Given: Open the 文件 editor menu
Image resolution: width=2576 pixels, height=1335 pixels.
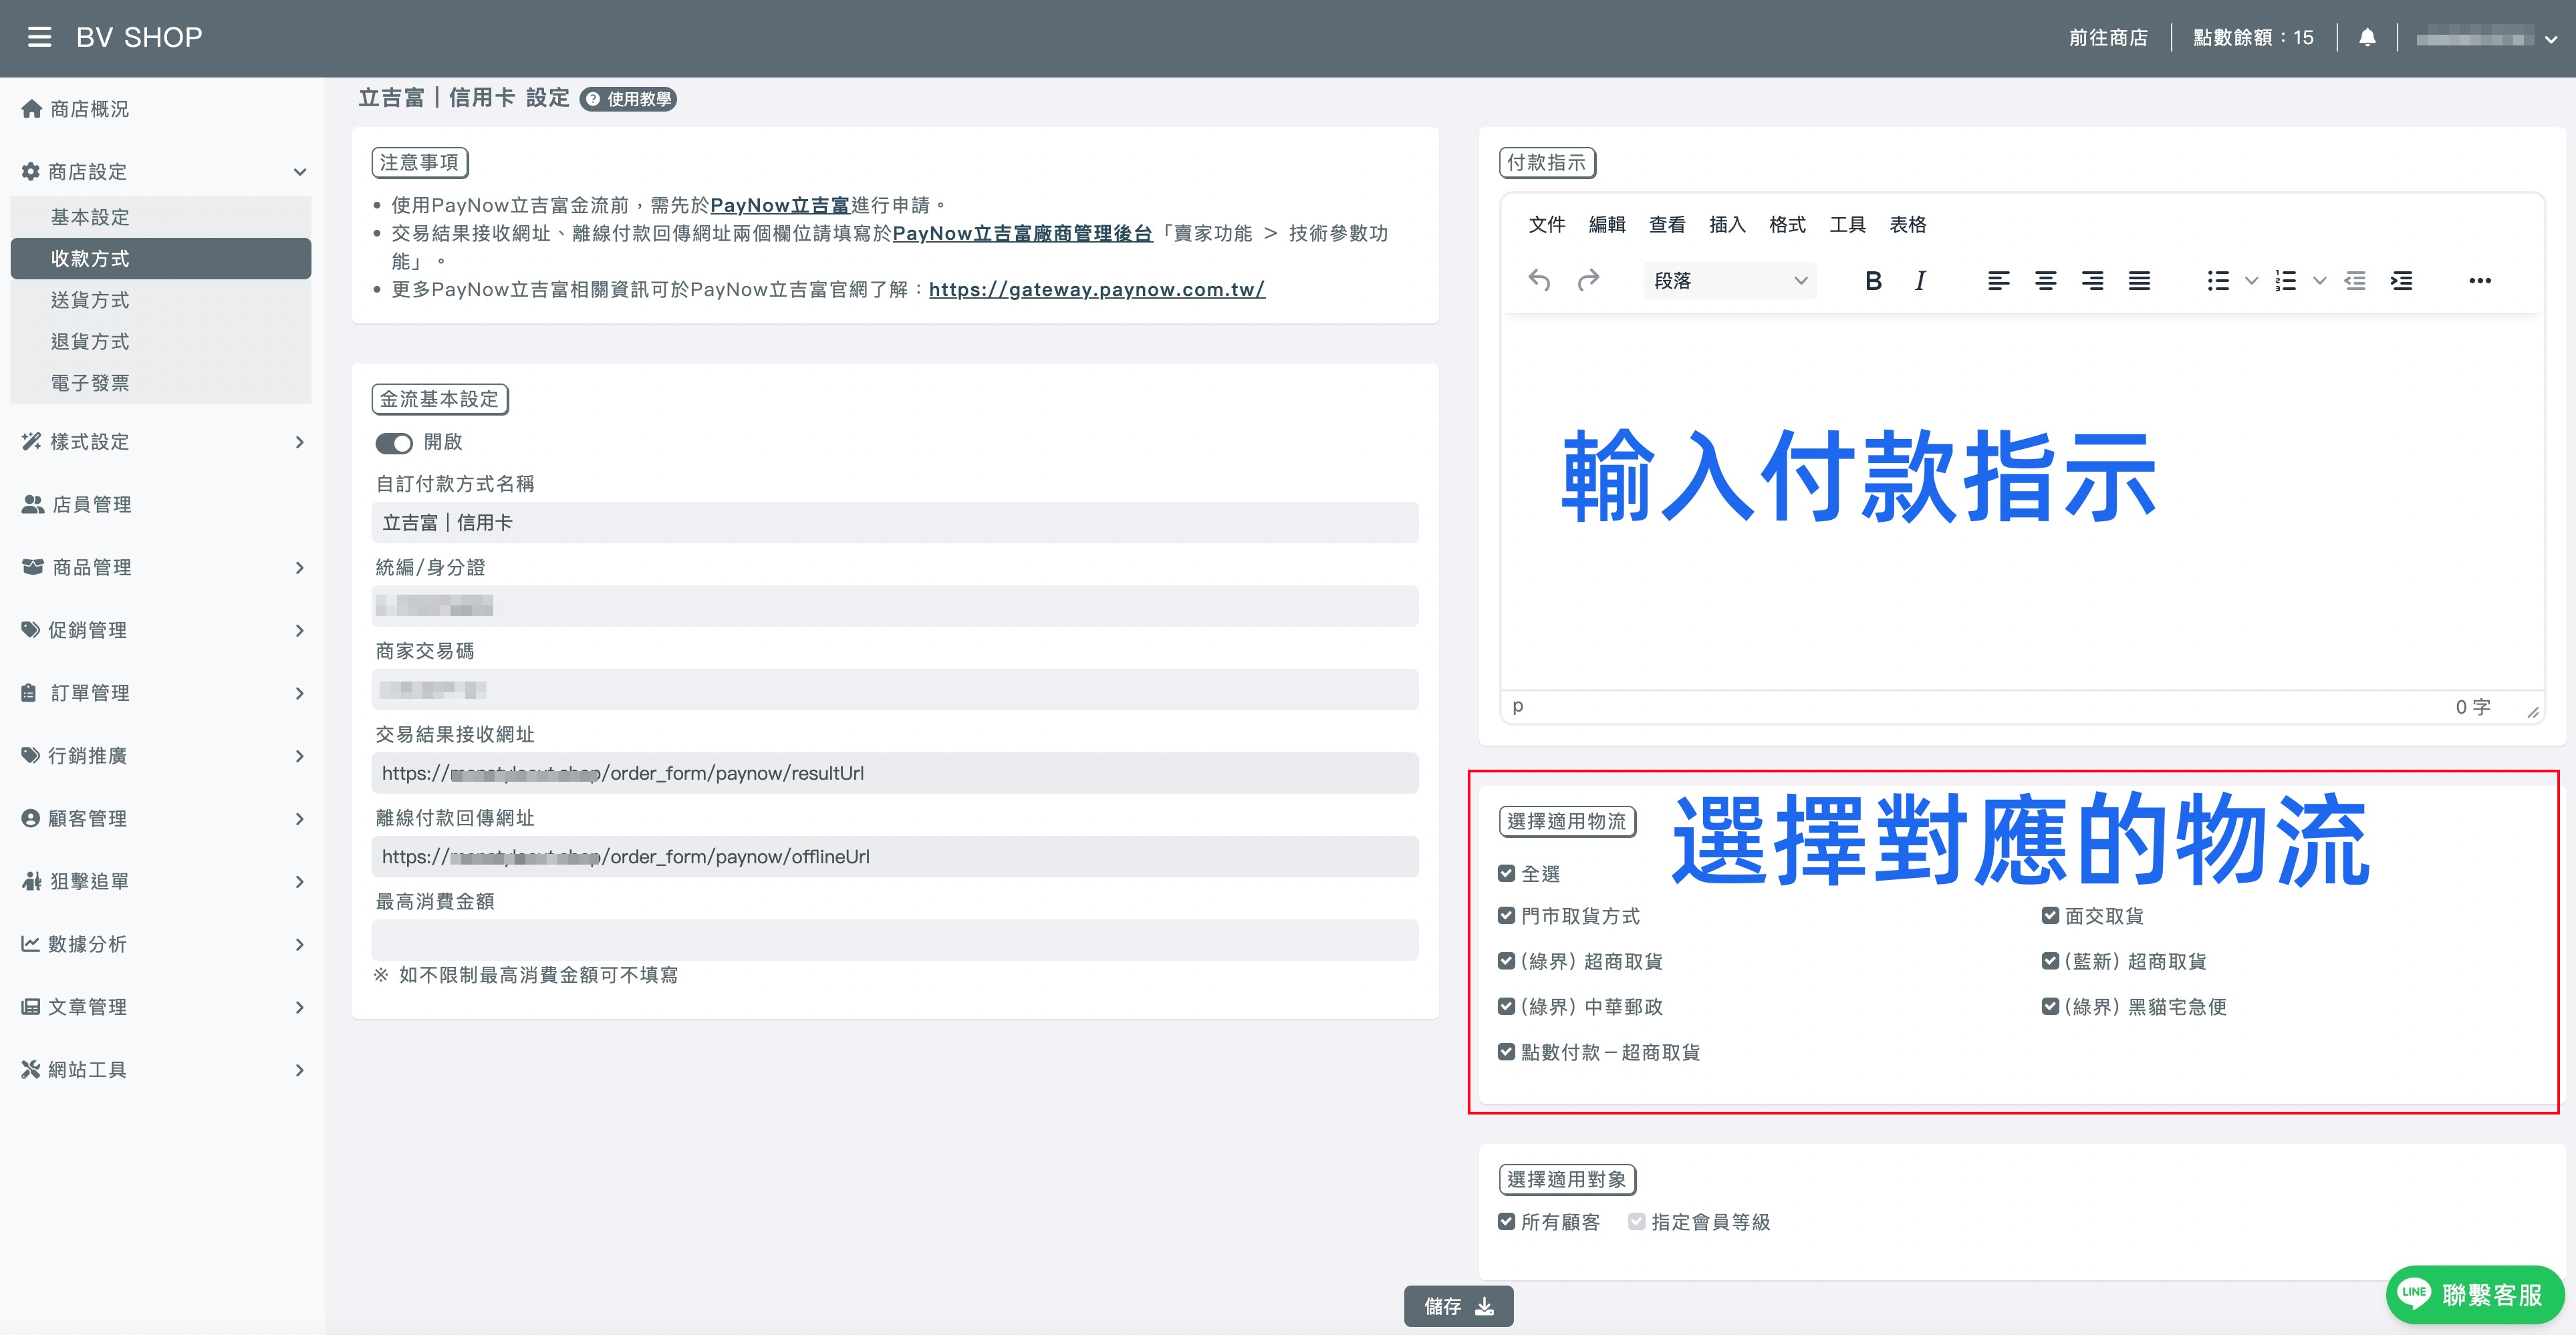Looking at the screenshot, I should [1547, 224].
